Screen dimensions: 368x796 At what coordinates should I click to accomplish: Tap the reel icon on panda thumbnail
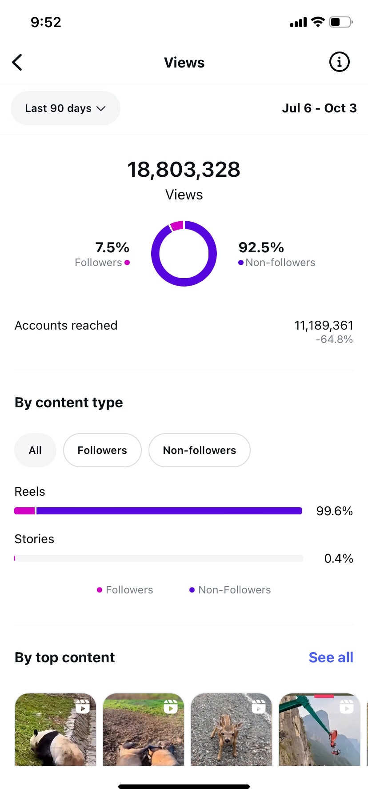pos(83,706)
